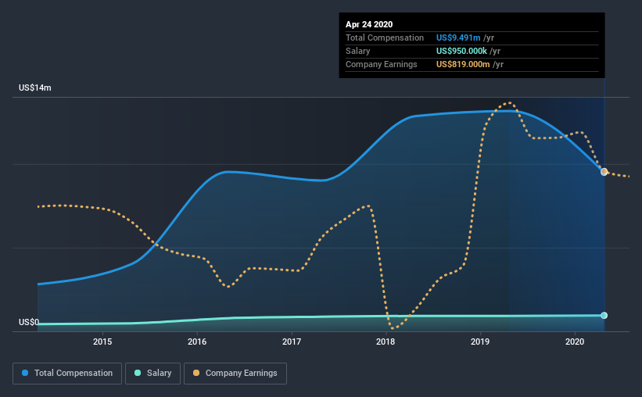Select the teal salary endpoint marker
The width and height of the screenshot is (642, 397).
click(x=604, y=315)
